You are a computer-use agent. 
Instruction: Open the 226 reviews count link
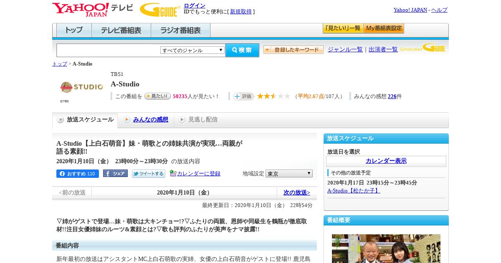[x=392, y=96]
